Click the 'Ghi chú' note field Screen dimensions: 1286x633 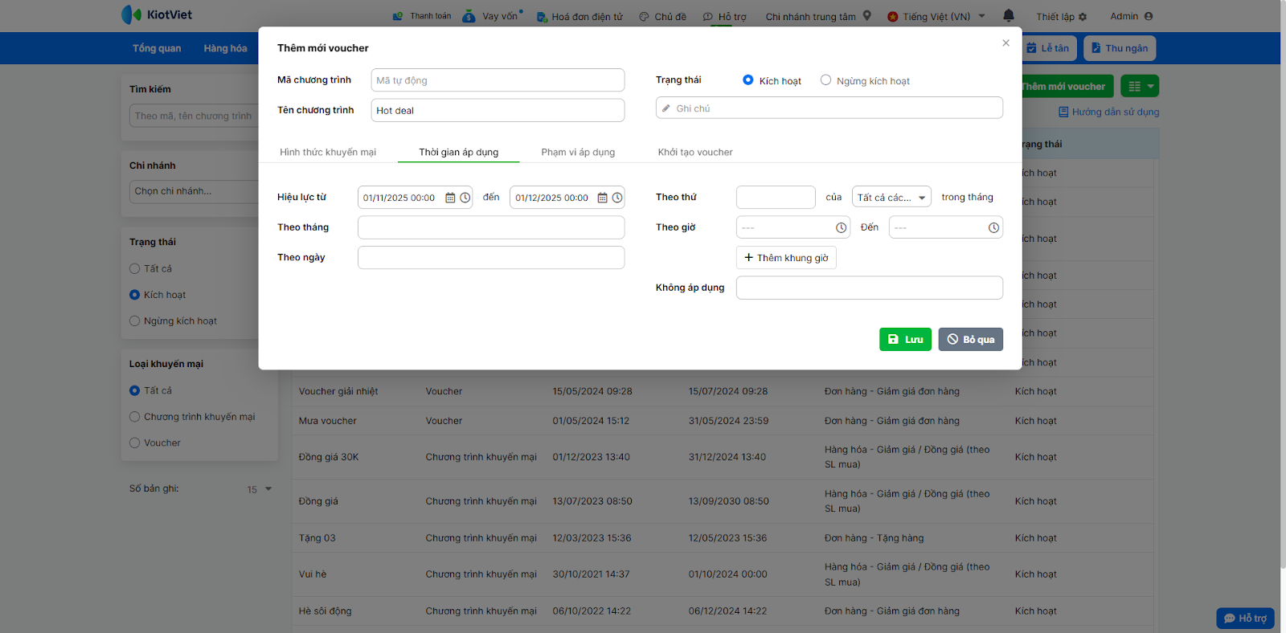click(x=829, y=108)
